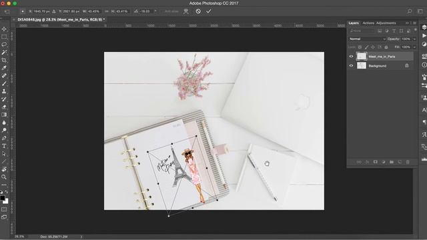Open the Opacity slider dropdown arrow
The height and width of the screenshot is (240, 427).
pyautogui.click(x=414, y=39)
